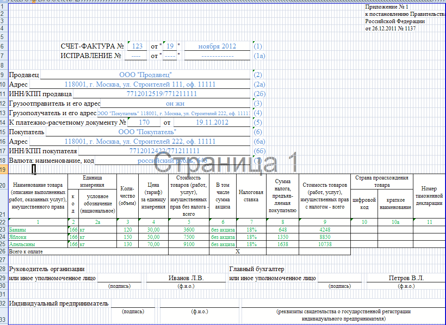Select cost without tax '9100'
Image resolution: width=446 pixels, height=325 pixels.
[189, 244]
